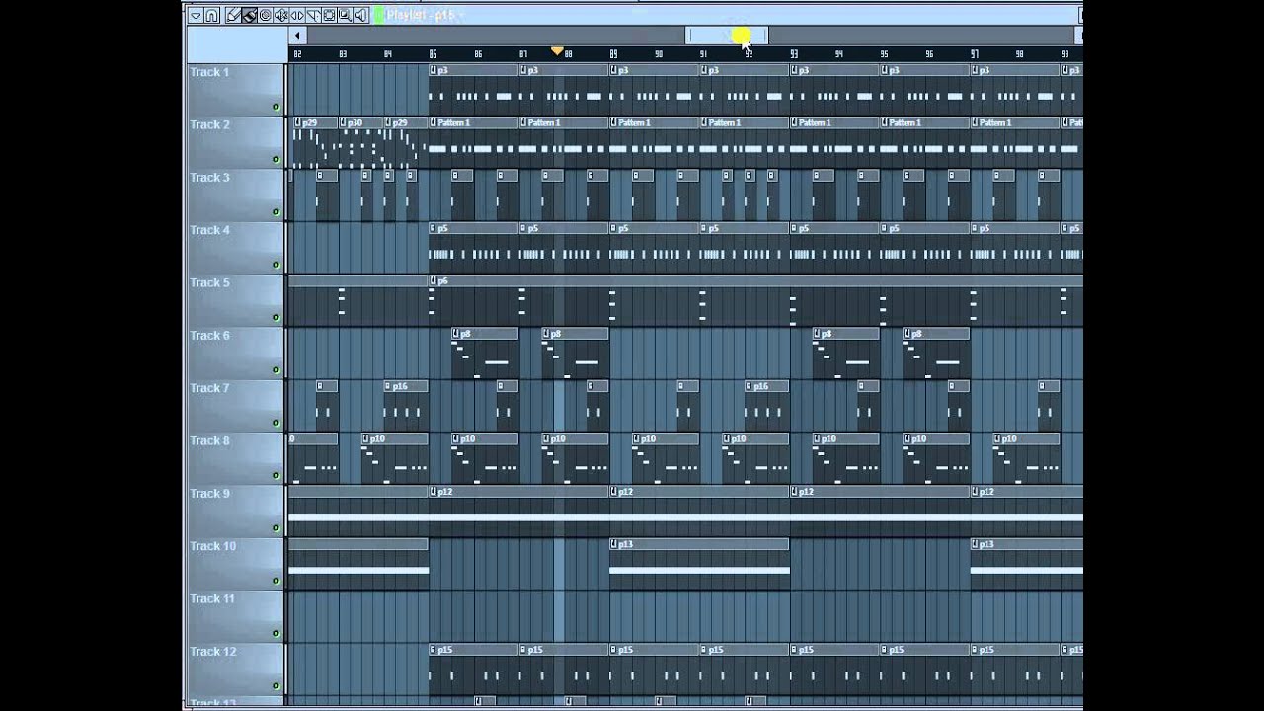Set position to bar 93 on the ruler

pyautogui.click(x=794, y=54)
